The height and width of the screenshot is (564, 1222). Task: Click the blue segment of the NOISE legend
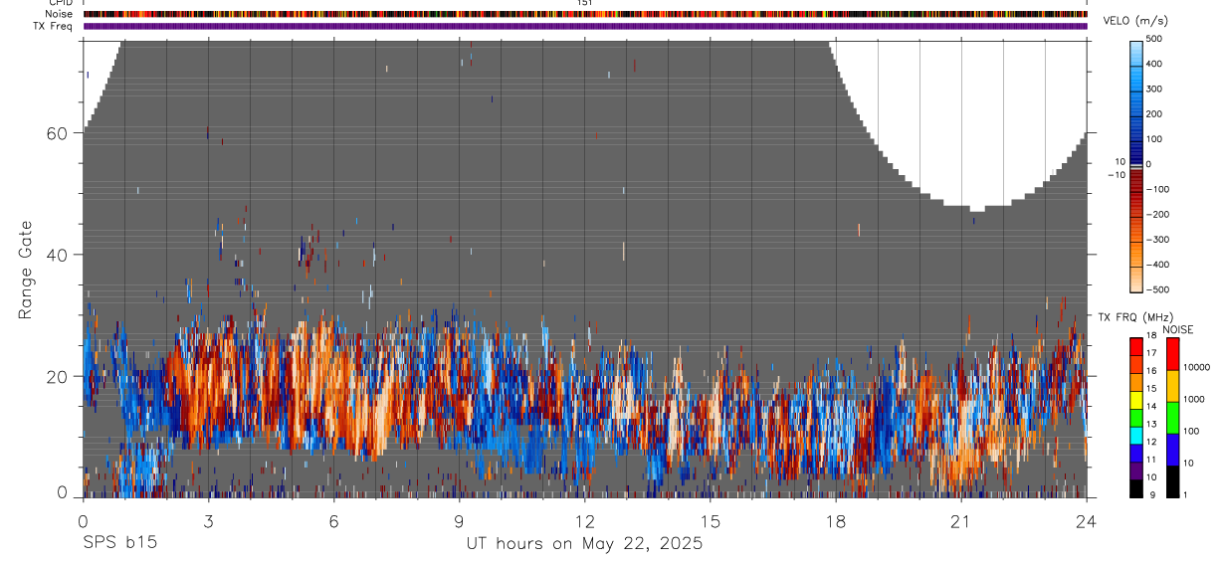[x=1172, y=449]
